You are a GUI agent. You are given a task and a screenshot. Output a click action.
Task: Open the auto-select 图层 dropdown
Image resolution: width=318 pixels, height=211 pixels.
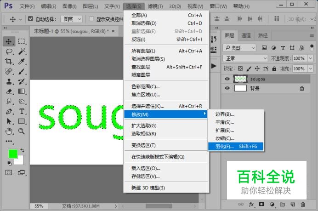tap(71, 19)
